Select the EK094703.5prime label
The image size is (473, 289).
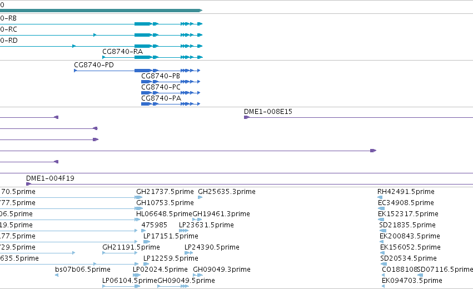pyautogui.click(x=412, y=281)
